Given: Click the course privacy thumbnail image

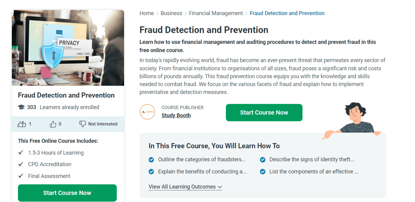Looking at the screenshot, I should pos(68,48).
